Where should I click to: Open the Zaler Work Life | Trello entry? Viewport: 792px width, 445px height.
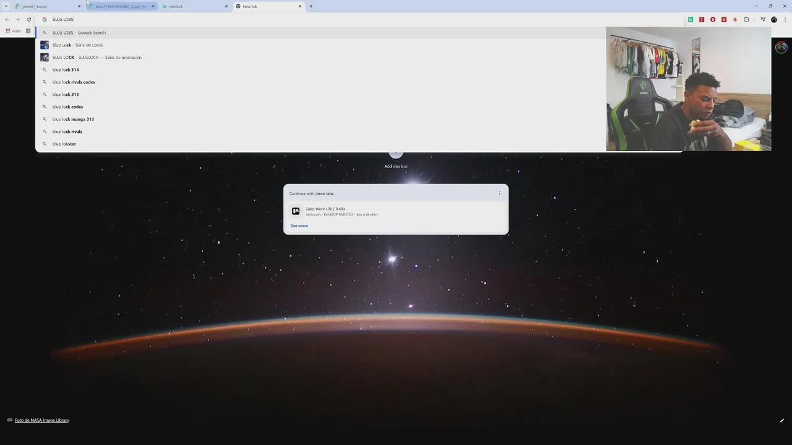396,211
